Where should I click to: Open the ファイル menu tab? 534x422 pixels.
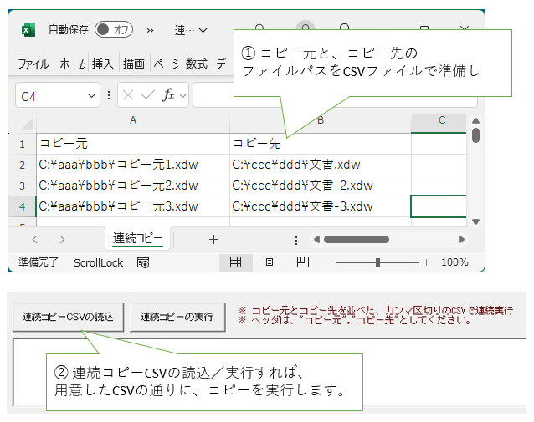pos(33,64)
